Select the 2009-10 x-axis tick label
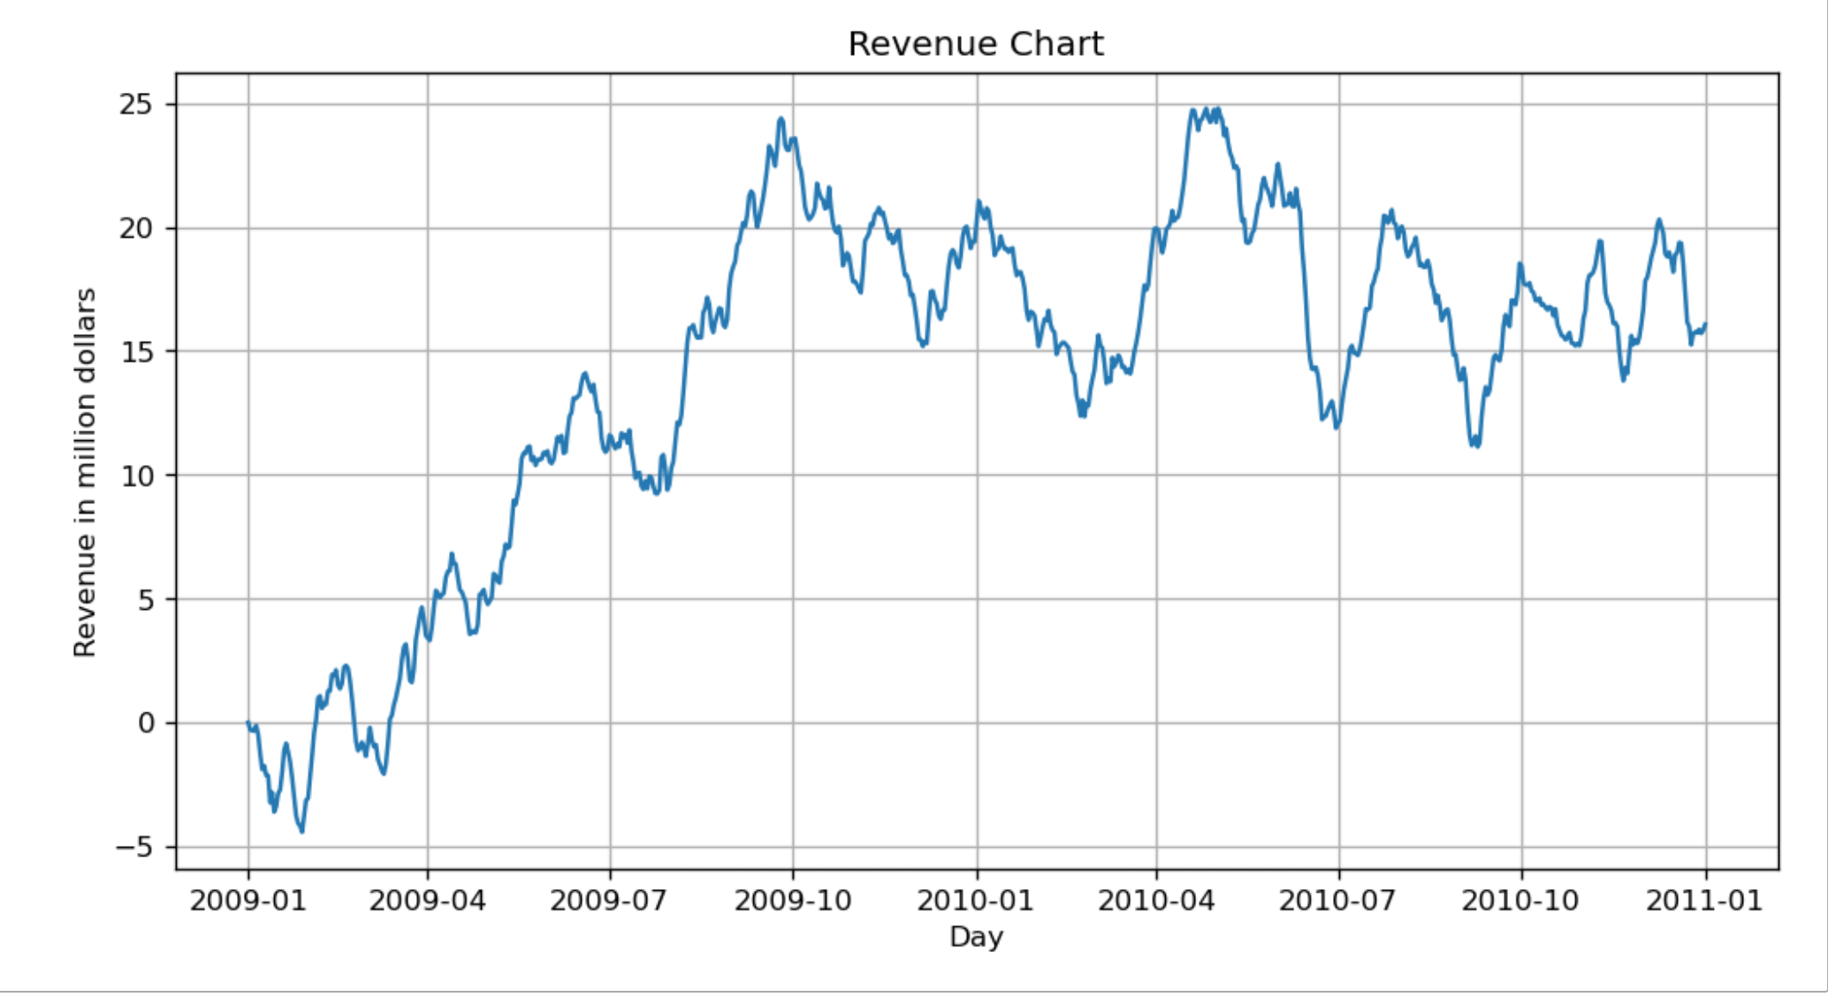1828x997 pixels. (x=793, y=901)
